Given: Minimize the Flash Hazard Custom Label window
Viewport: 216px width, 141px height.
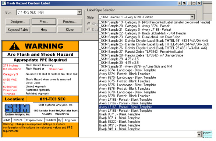Looking at the screenshot, I should pos(190,3).
